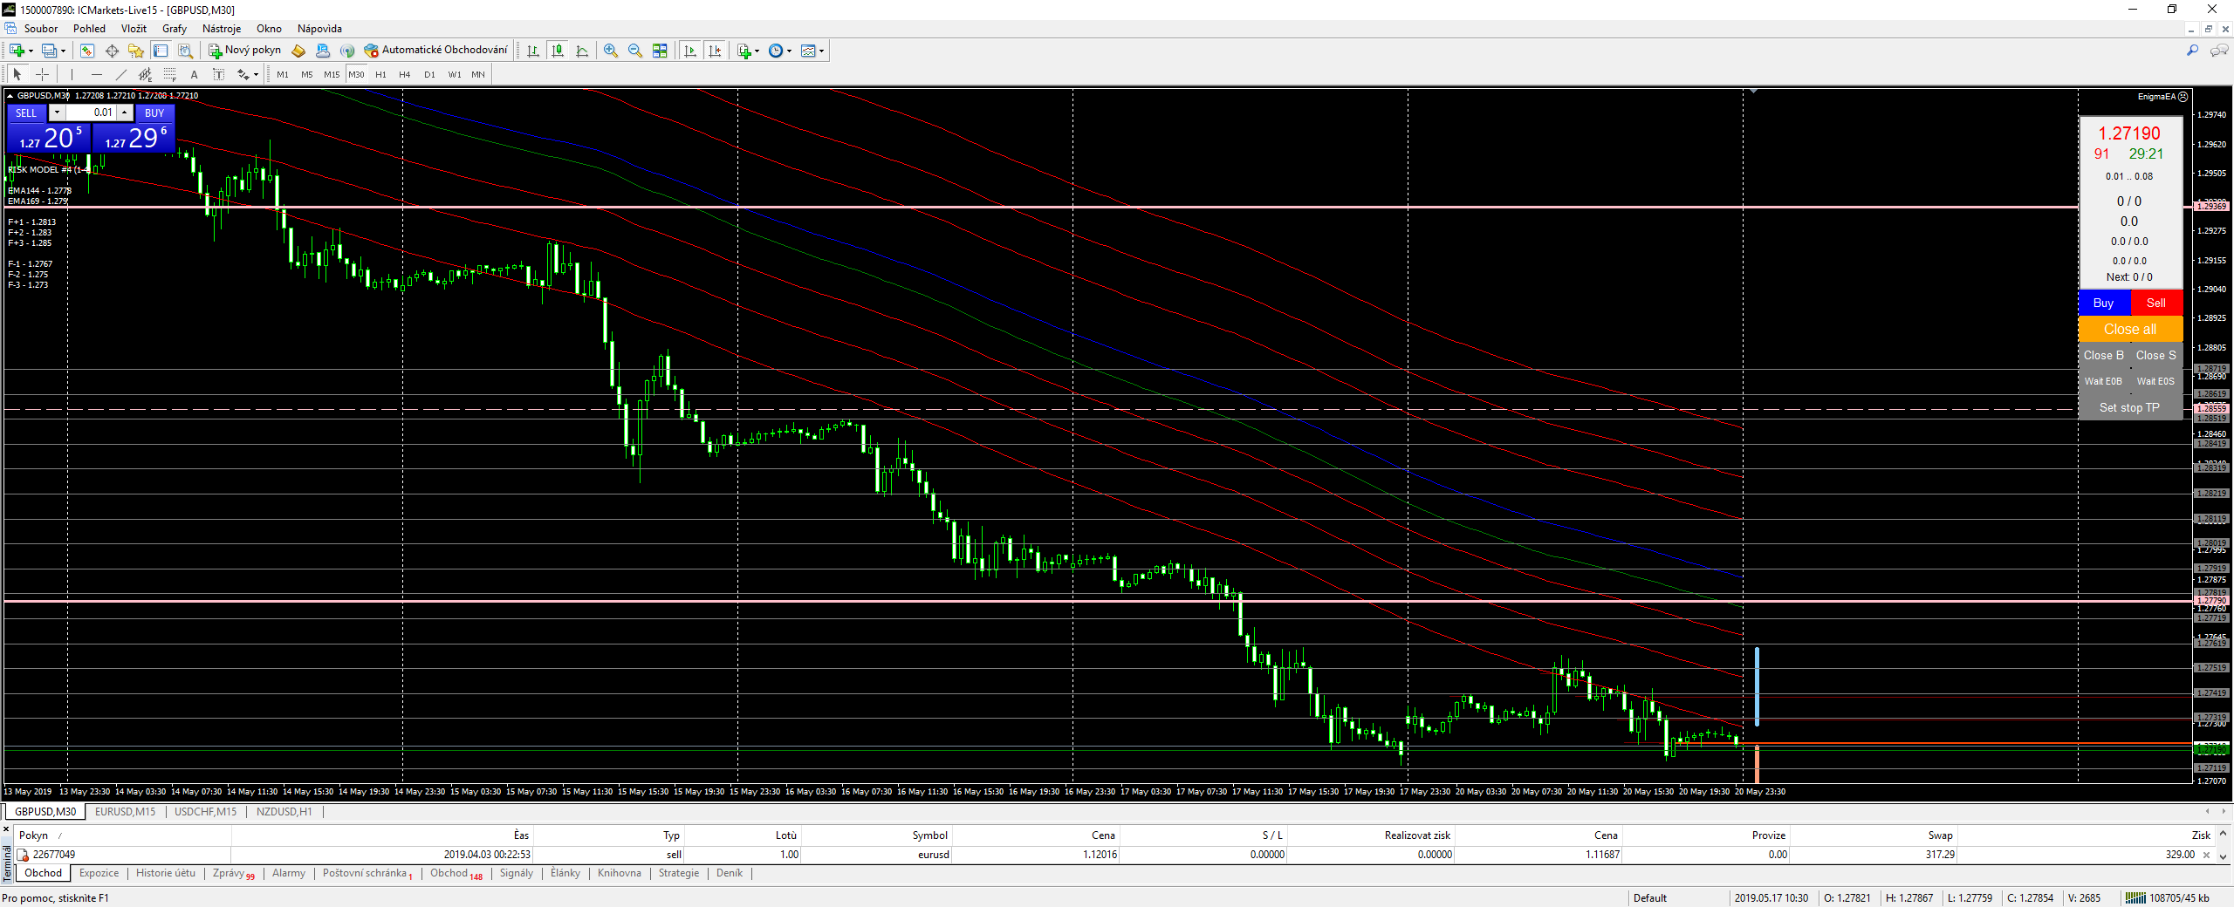Select the text label tool
The width and height of the screenshot is (2234, 907).
[x=219, y=75]
